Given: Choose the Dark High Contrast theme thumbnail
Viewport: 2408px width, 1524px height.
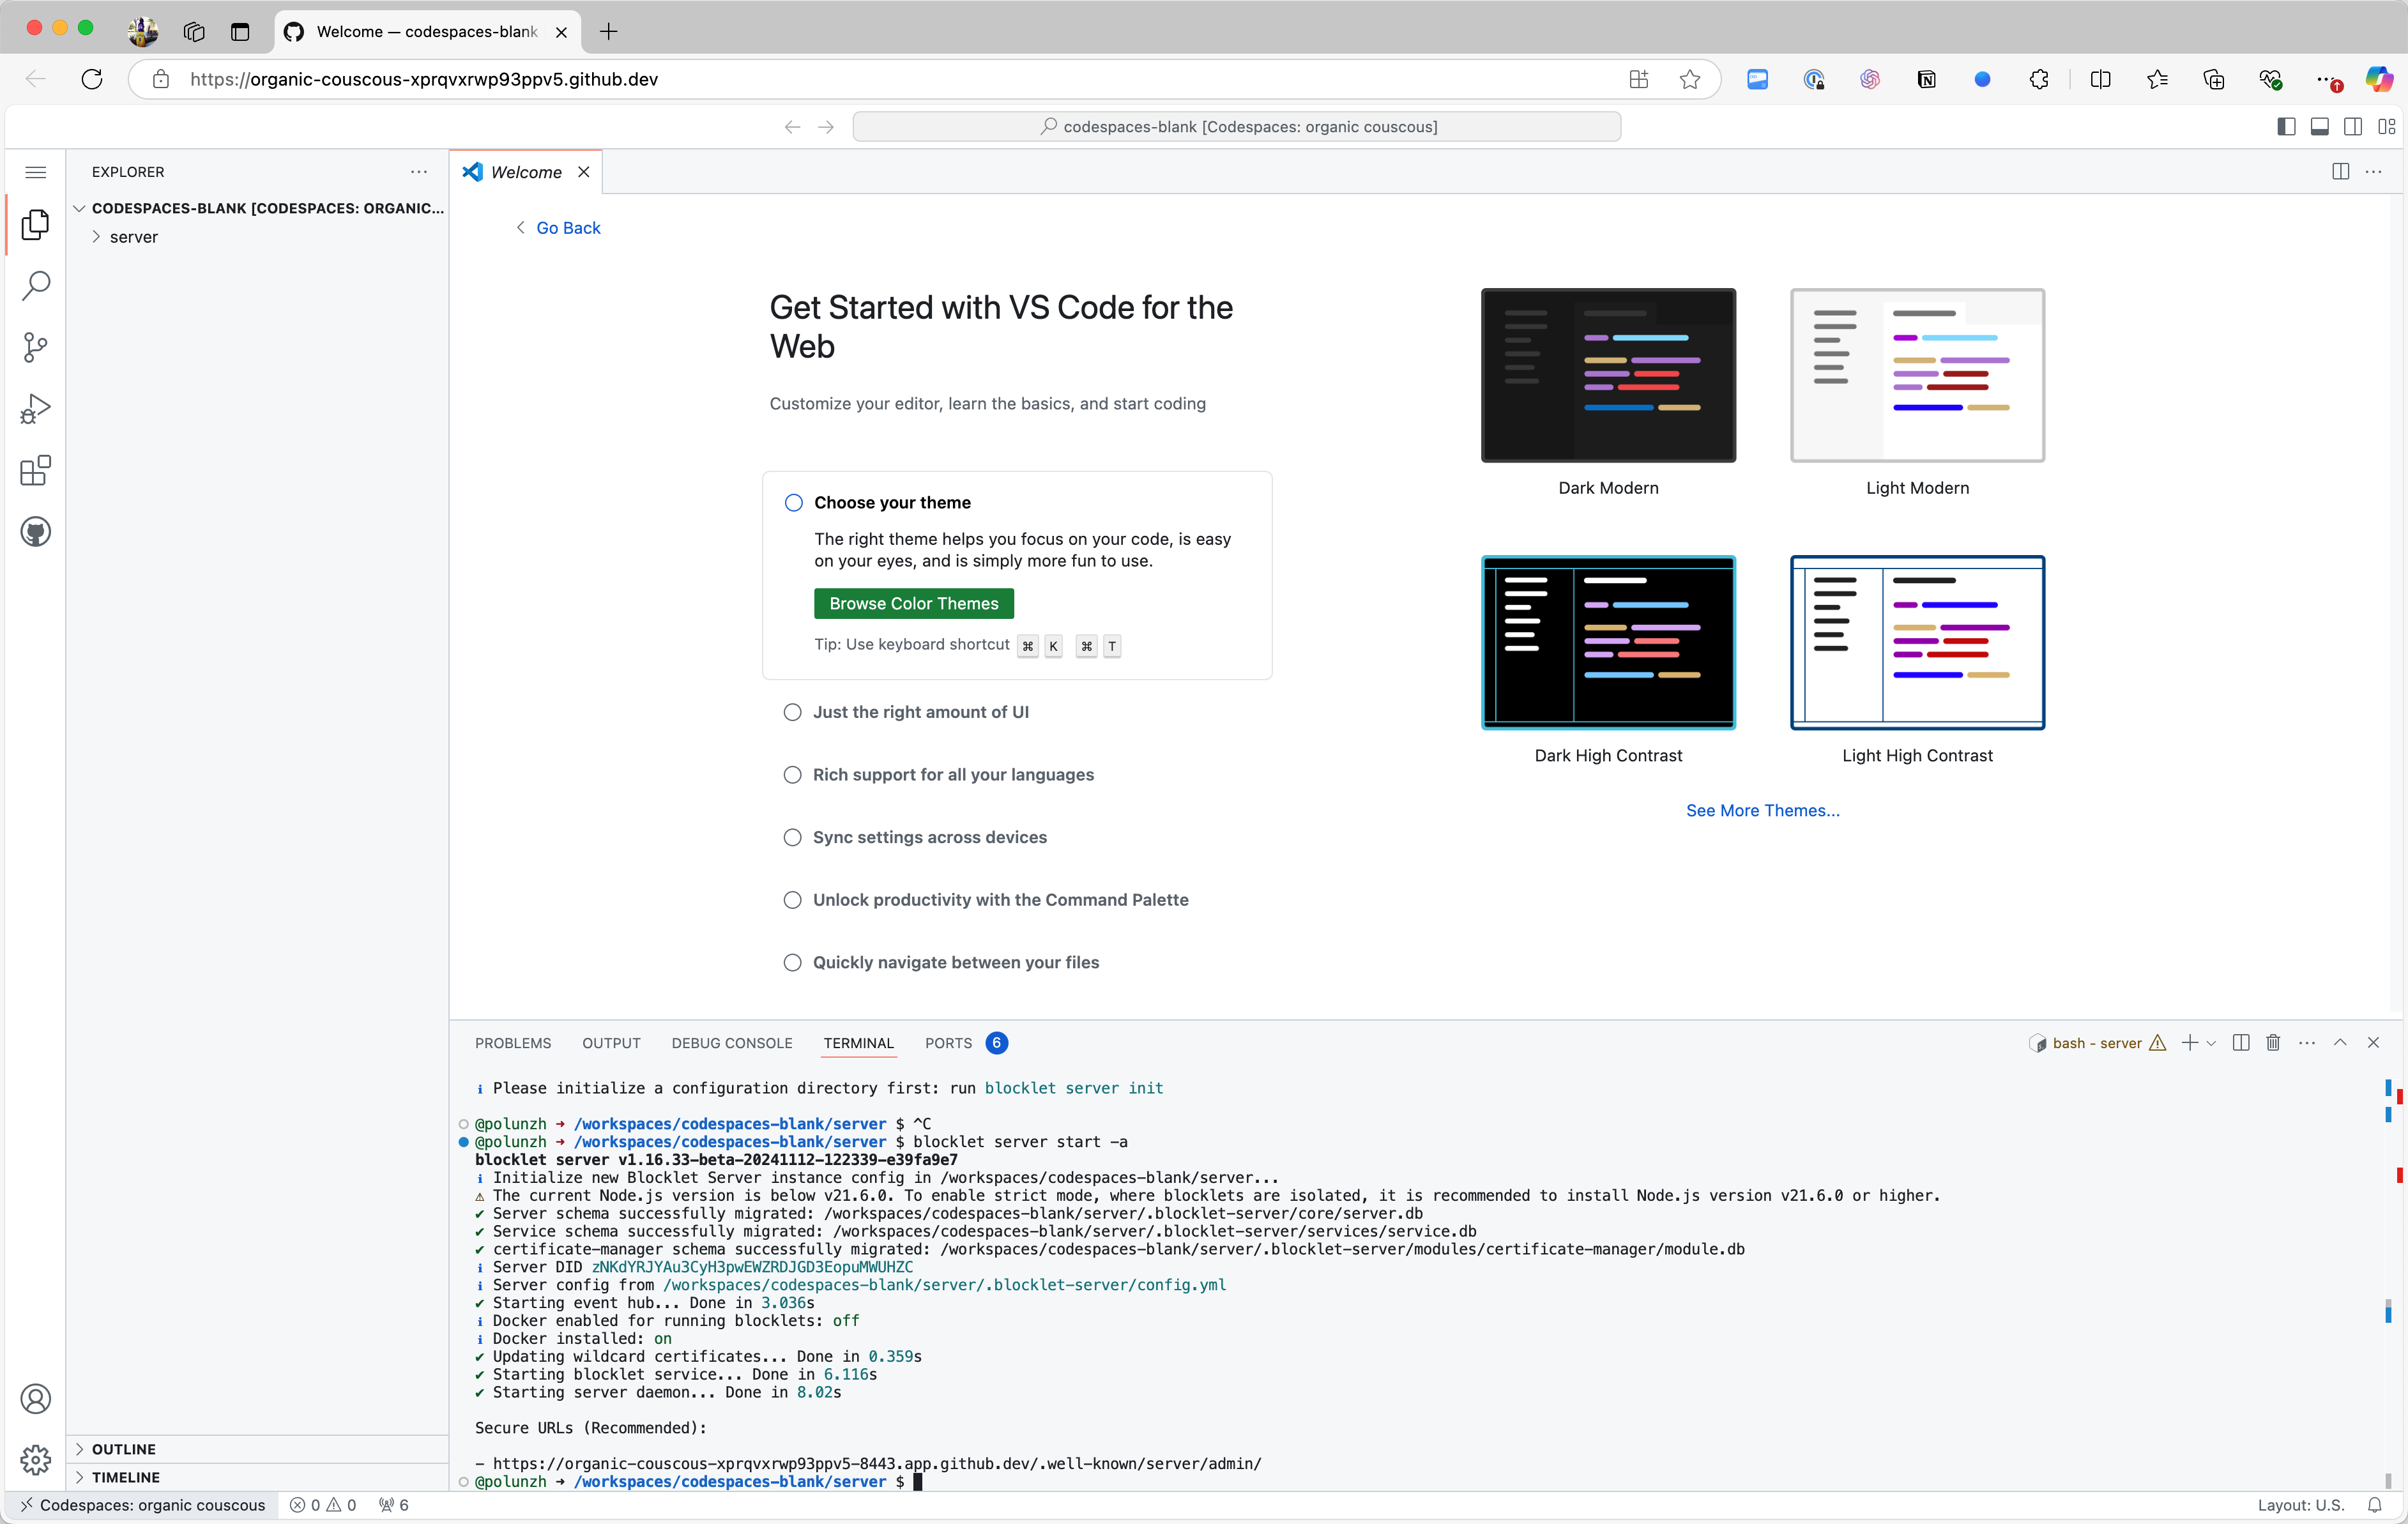Looking at the screenshot, I should (1608, 642).
